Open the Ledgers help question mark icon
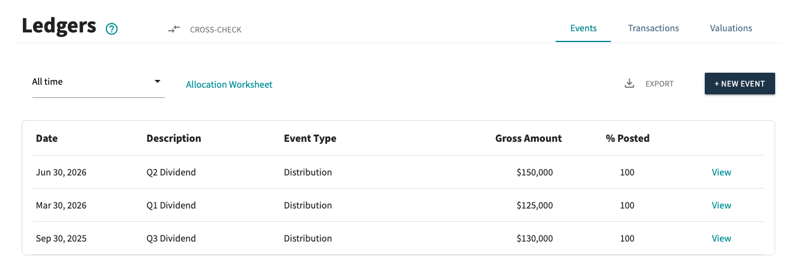 pyautogui.click(x=111, y=29)
